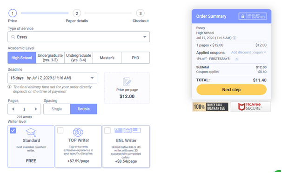Click the UK flag icon on ENL Writer
Screen dimensions: 282x173
pyautogui.click(x=128, y=130)
